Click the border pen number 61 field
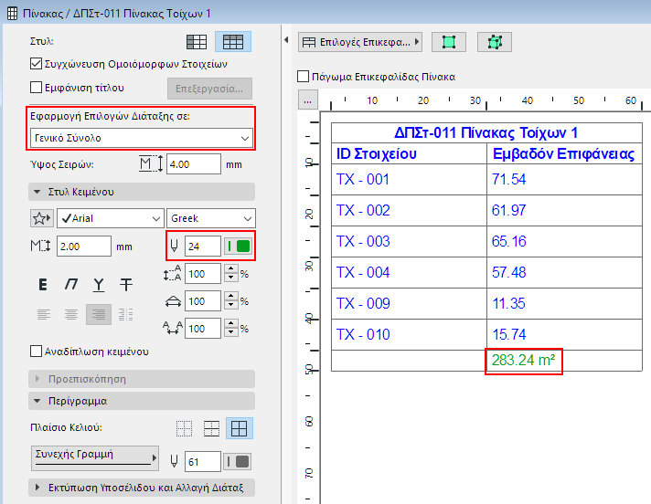Viewport: 651px width, 504px height. (x=203, y=461)
